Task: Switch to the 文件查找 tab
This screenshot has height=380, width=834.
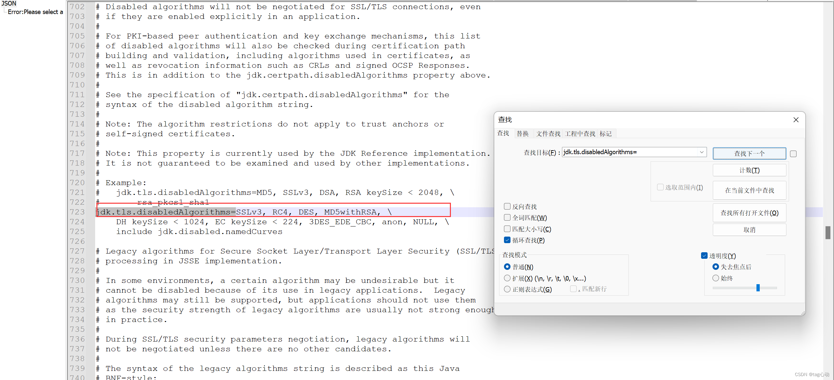Action: [x=548, y=134]
